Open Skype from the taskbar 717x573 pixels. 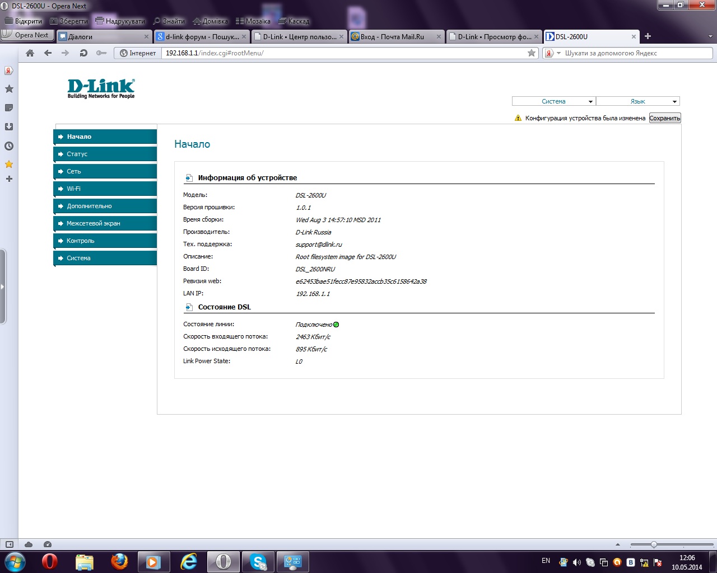point(258,561)
